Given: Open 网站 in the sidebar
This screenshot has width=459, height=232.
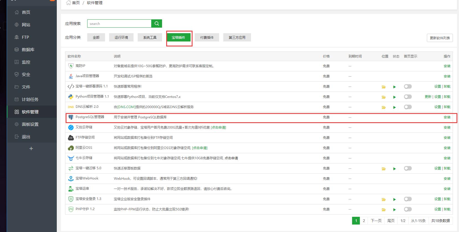Looking at the screenshot, I should click(32, 25).
